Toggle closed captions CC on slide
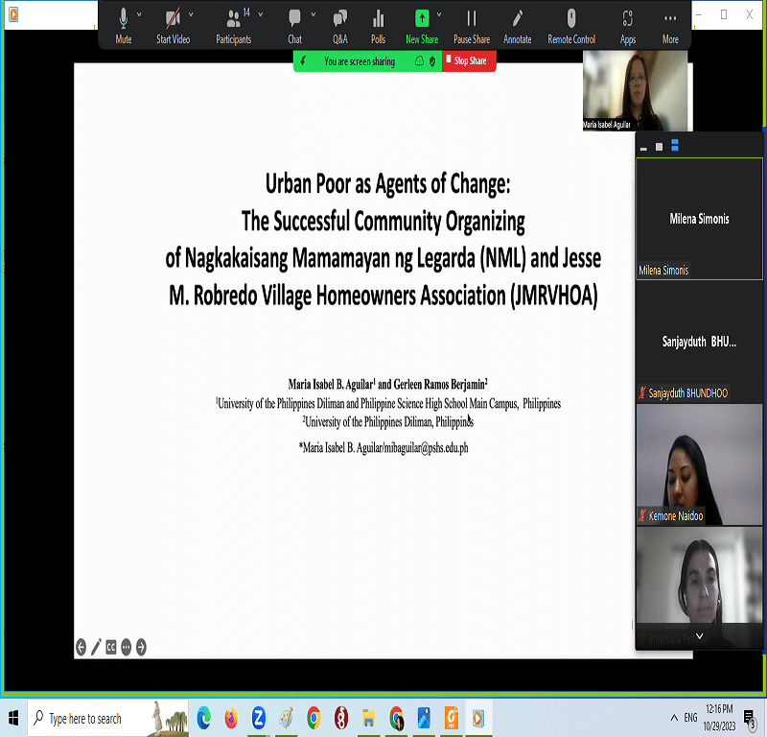 (x=111, y=647)
